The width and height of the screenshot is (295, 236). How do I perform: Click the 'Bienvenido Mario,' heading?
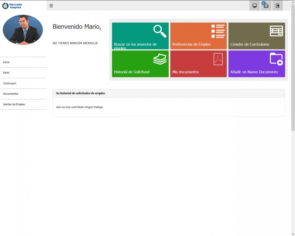[77, 27]
